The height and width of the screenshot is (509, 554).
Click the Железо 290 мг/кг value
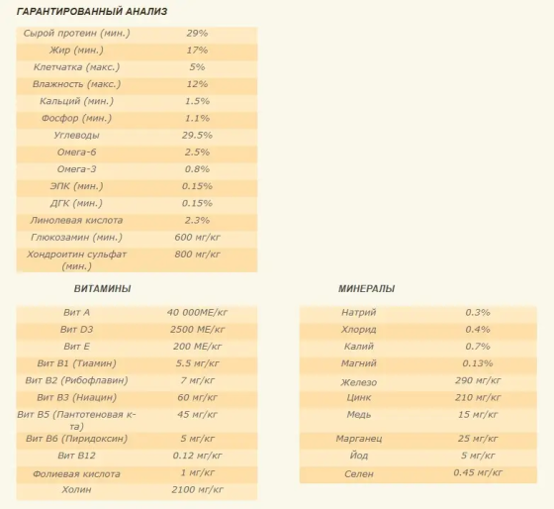[x=478, y=380]
